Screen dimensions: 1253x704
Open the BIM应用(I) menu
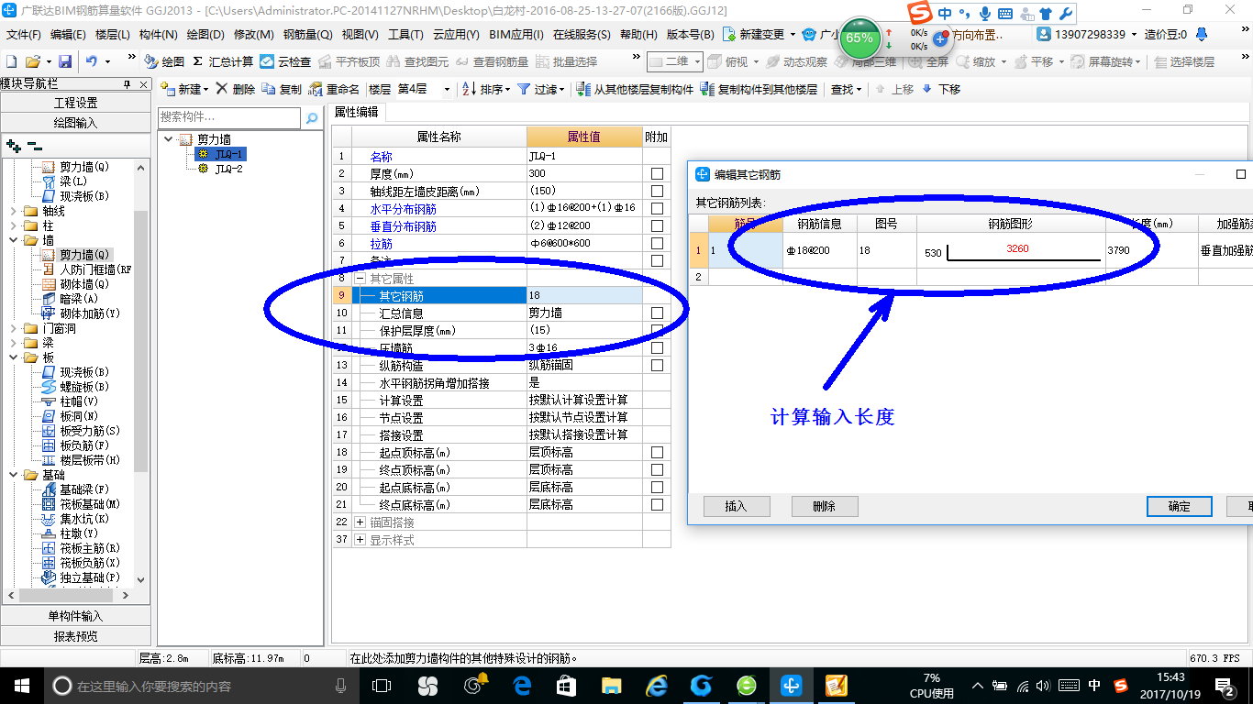[515, 34]
